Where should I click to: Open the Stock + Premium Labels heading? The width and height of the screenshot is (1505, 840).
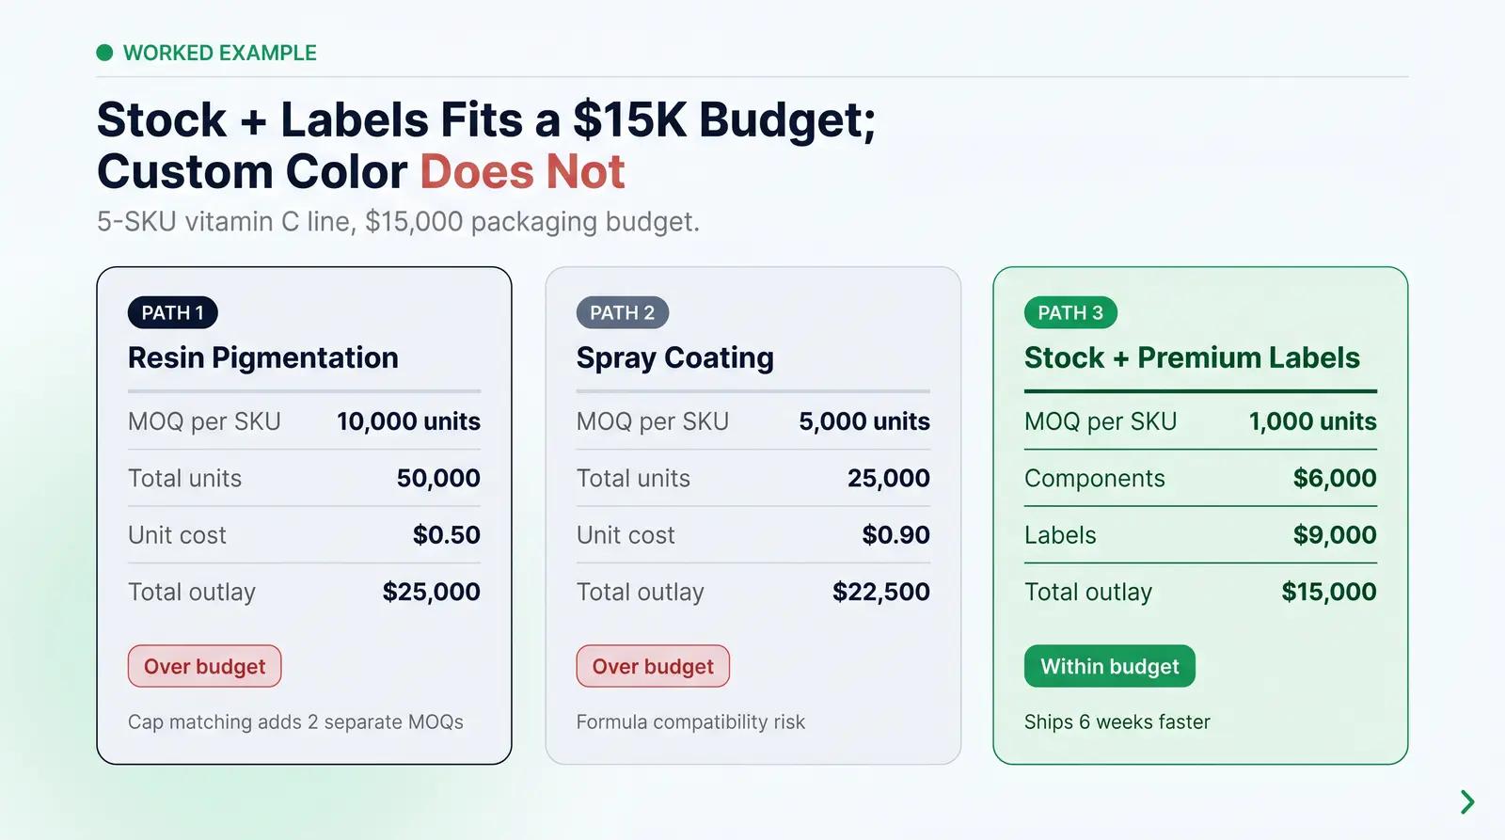(1192, 357)
